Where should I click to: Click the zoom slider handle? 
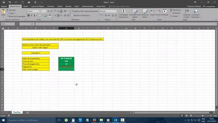click(x=203, y=116)
